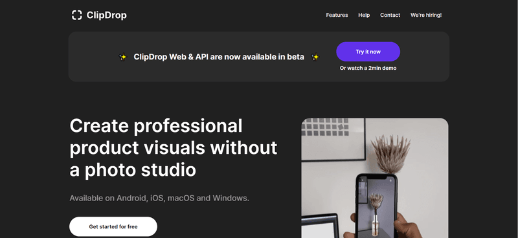Click the ClipDrop brand name text
The width and height of the screenshot is (518, 238).
[106, 15]
